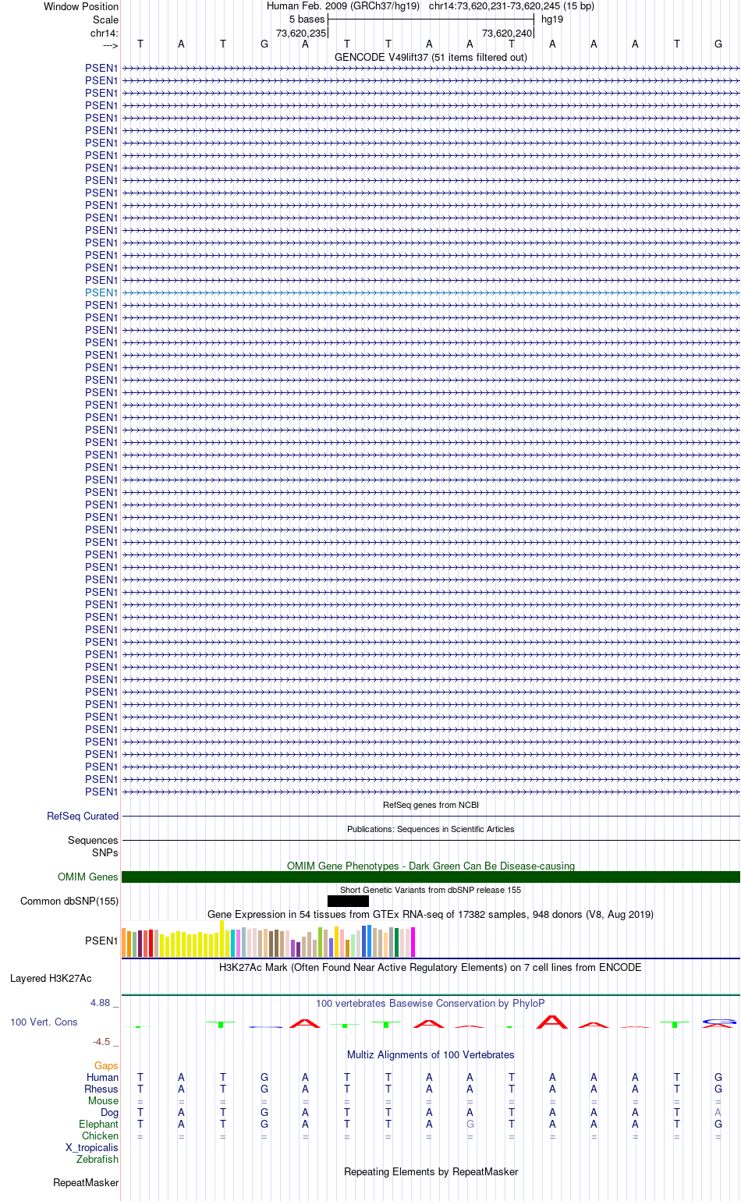Click '100 vertebrates Basewise Conservation by PhyloP' title
741x1201 pixels.
431,1003
